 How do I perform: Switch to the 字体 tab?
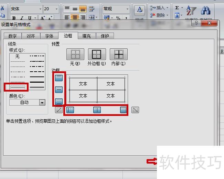49,36
